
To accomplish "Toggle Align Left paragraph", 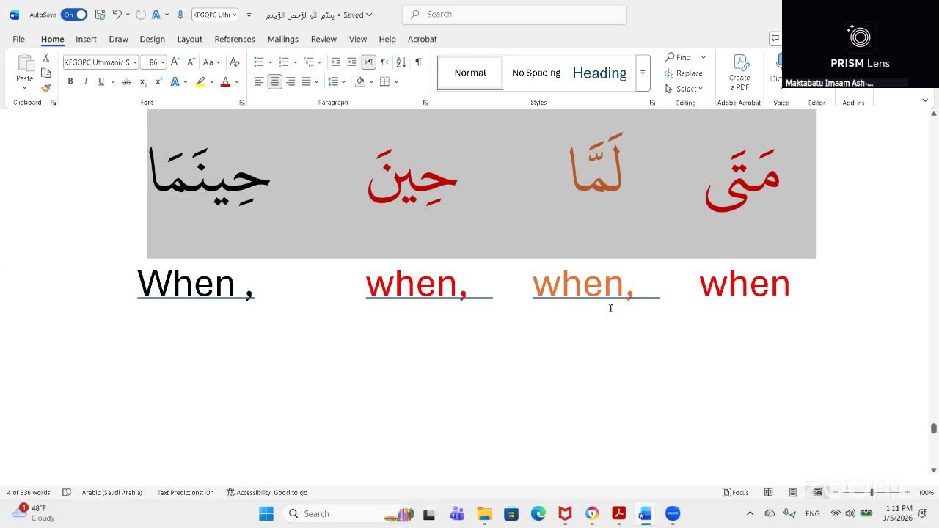I will click(x=259, y=81).
